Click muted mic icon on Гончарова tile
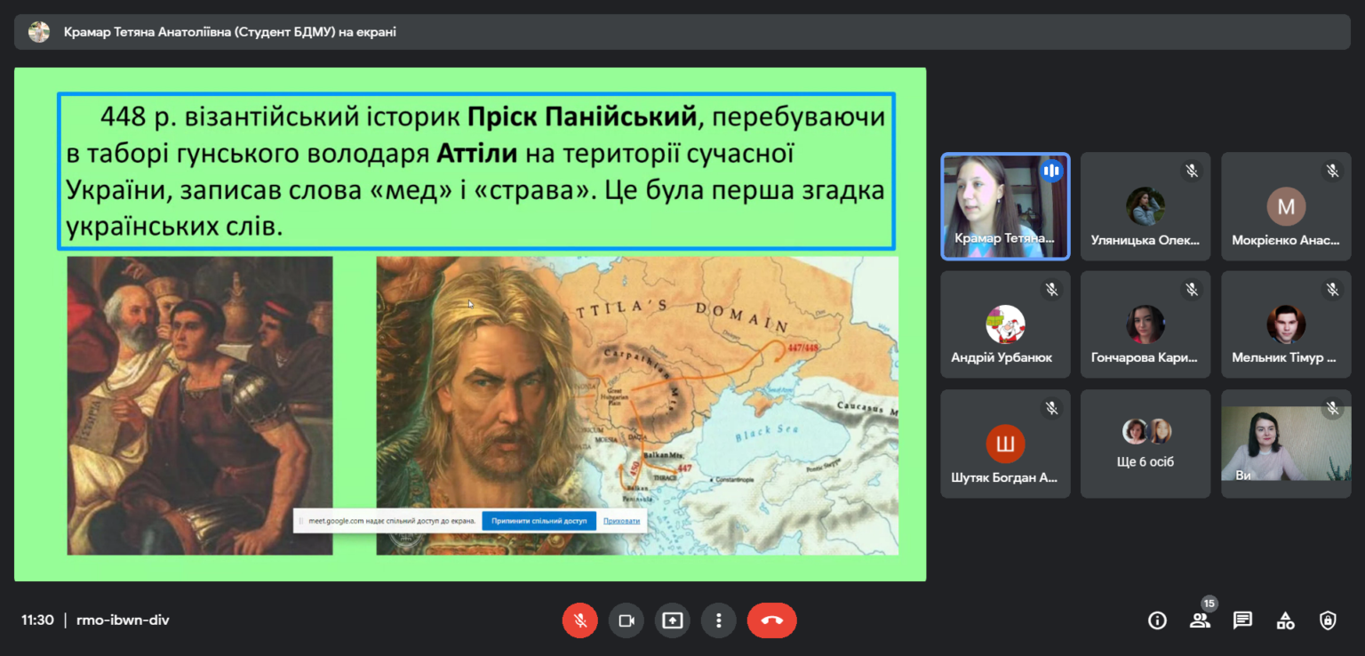Image resolution: width=1365 pixels, height=656 pixels. point(1192,289)
